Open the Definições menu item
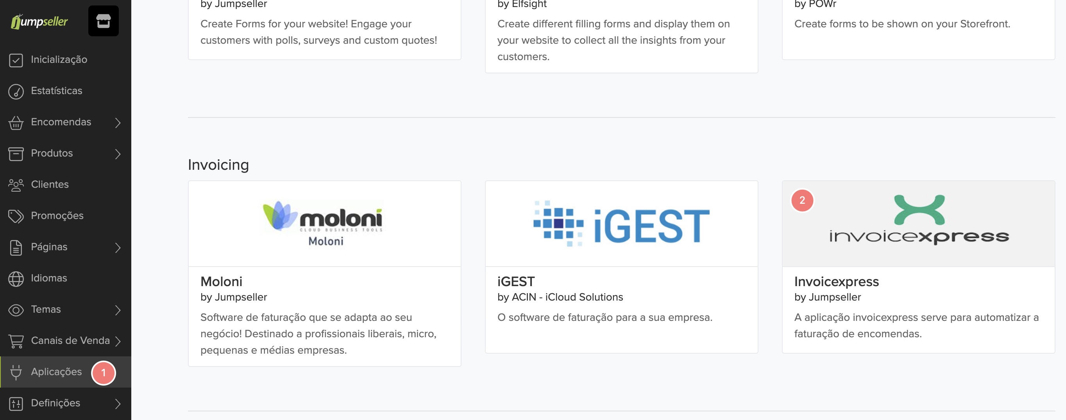 point(55,403)
